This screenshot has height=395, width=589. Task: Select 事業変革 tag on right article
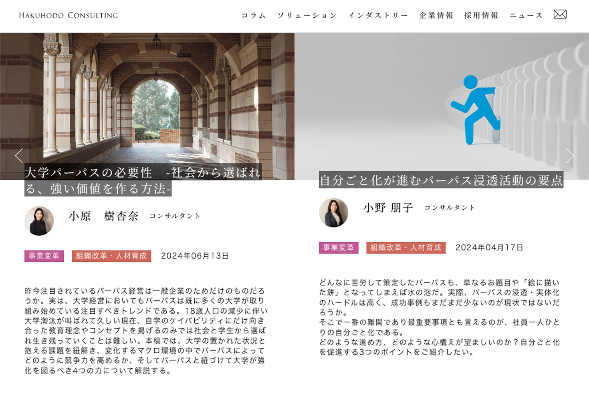pos(339,248)
